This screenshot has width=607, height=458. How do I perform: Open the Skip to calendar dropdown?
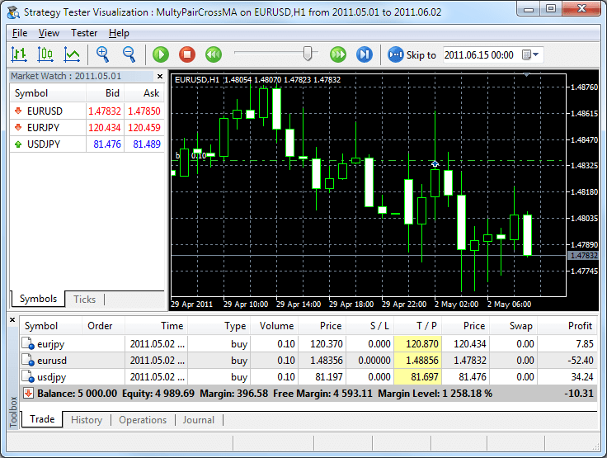pyautogui.click(x=531, y=54)
